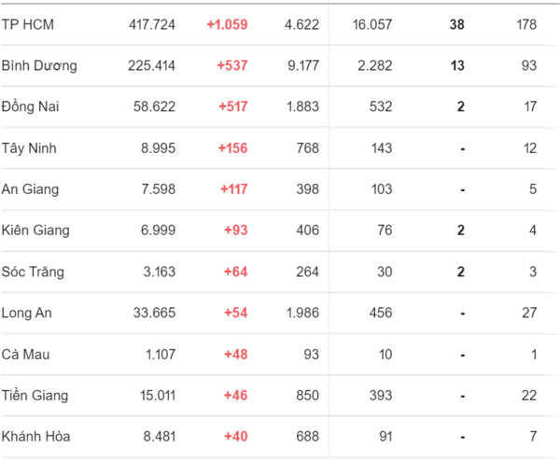The height and width of the screenshot is (461, 560).
Task: Click the +48 Cà Mau value
Action: click(236, 355)
